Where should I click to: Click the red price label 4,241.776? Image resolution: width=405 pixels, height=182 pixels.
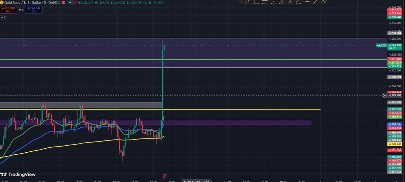395,9
